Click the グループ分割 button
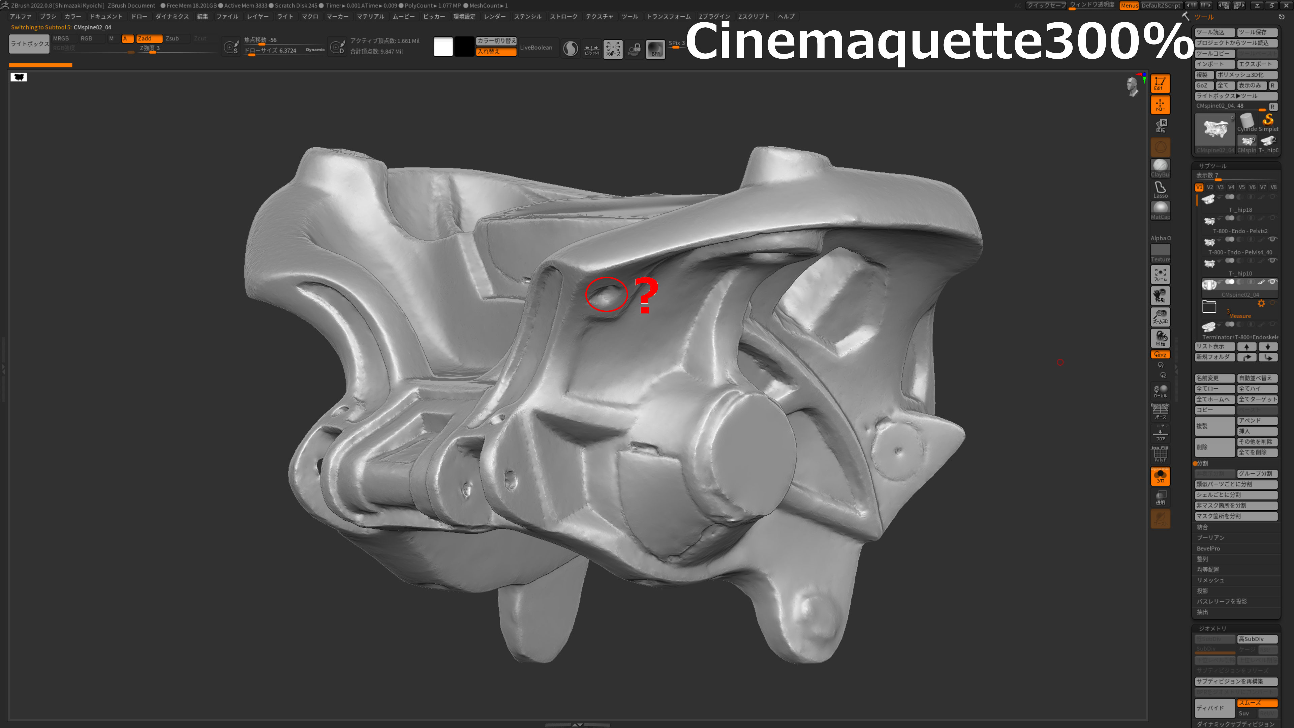1294x728 pixels. 1257,473
